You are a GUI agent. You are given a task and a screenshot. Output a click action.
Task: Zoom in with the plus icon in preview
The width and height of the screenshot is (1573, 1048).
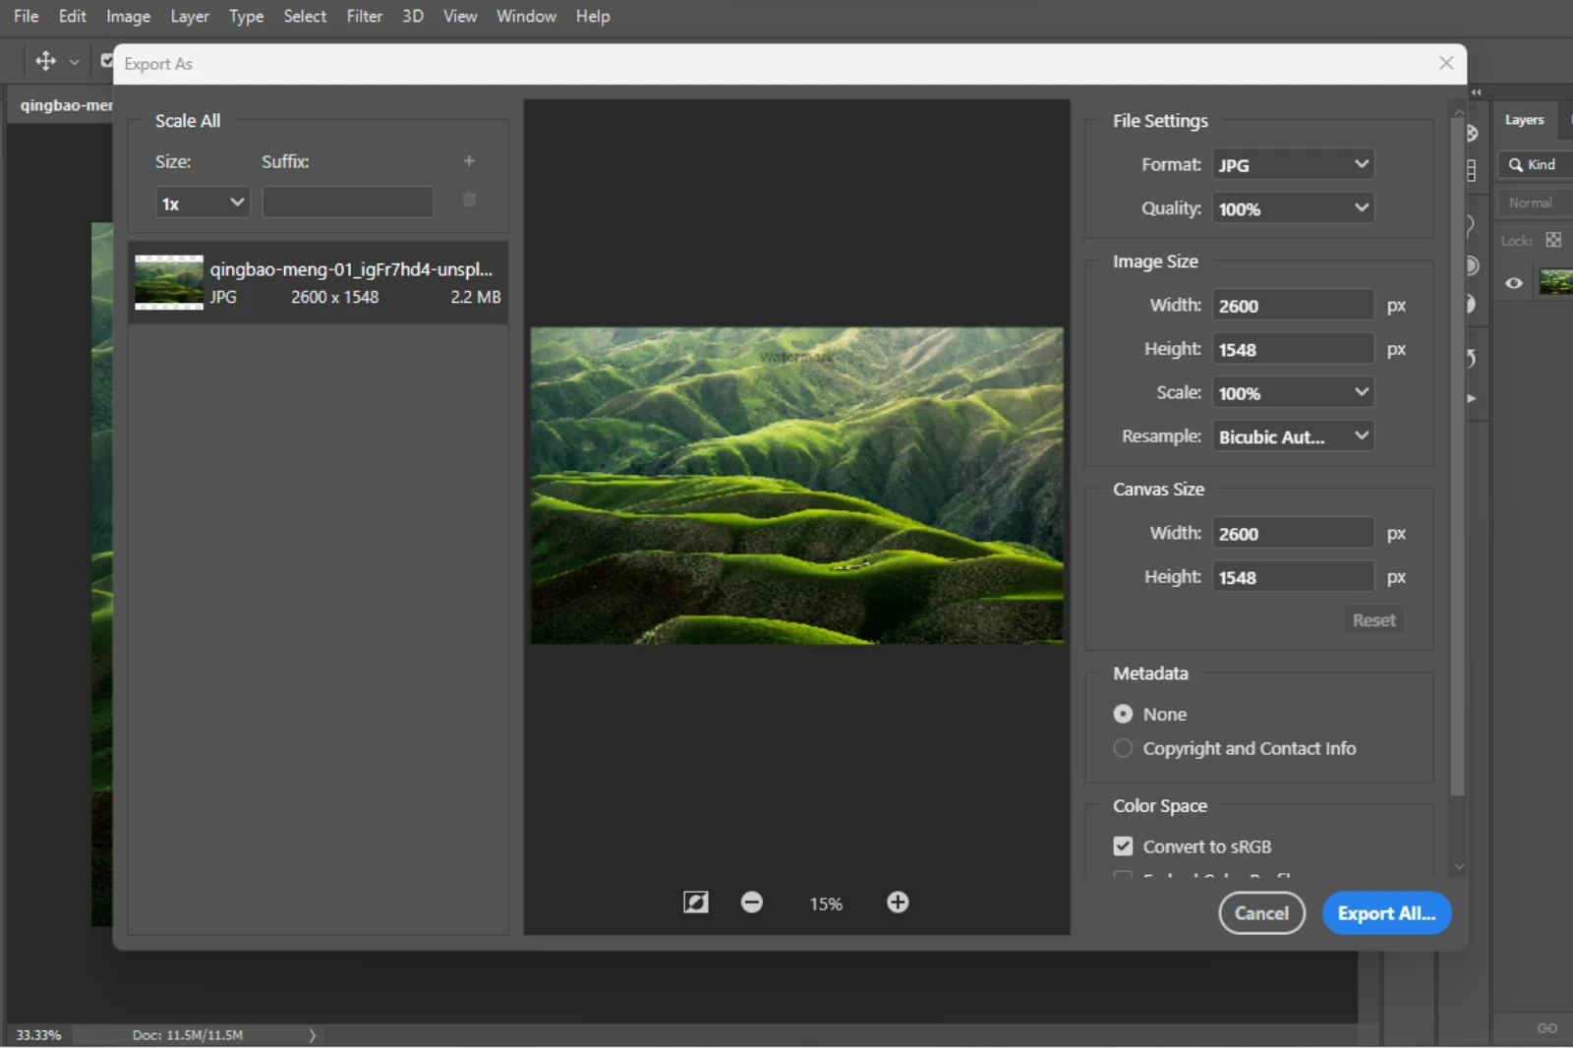point(896,902)
